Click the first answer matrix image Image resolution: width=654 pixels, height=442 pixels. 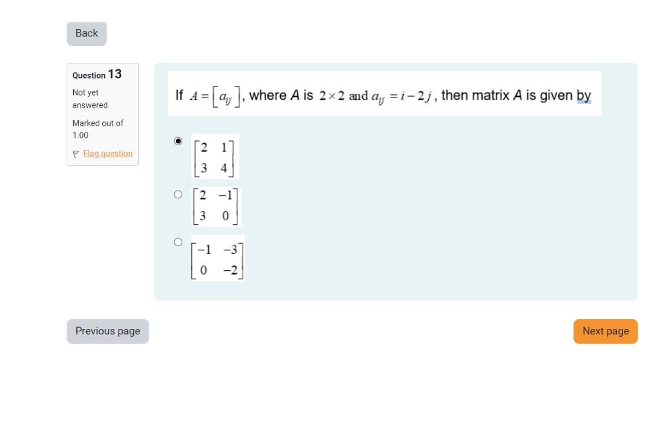point(215,157)
